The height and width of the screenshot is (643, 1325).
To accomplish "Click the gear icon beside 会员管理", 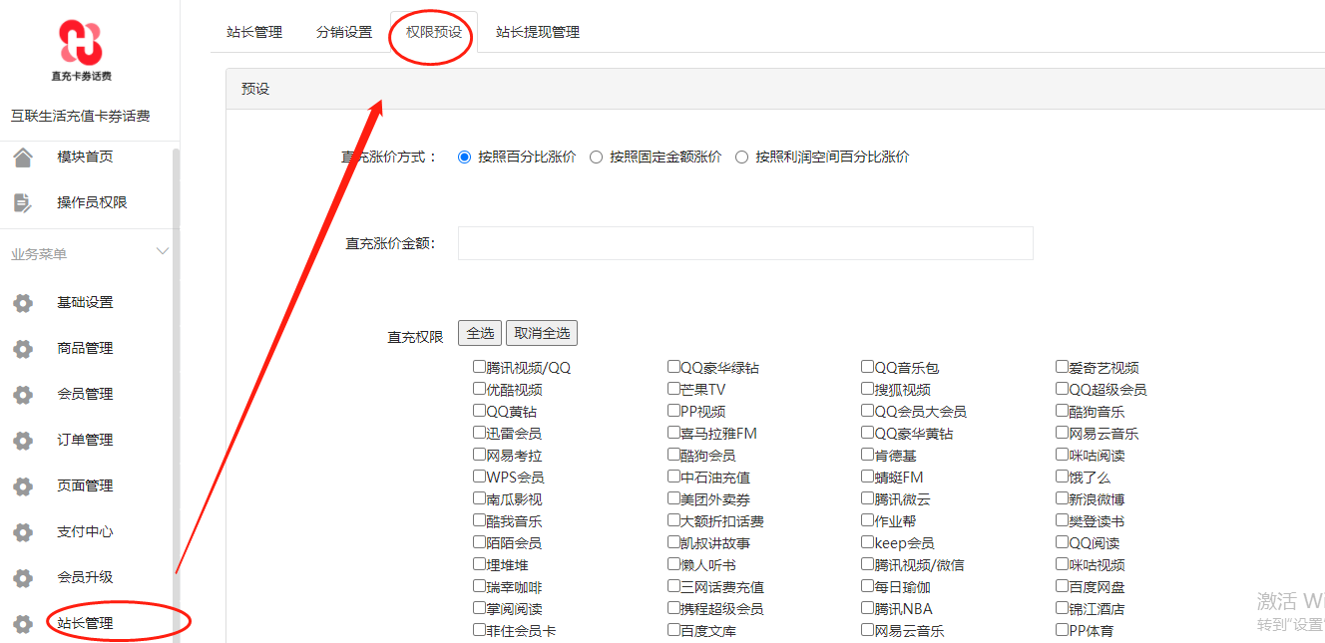I will pyautogui.click(x=22, y=395).
